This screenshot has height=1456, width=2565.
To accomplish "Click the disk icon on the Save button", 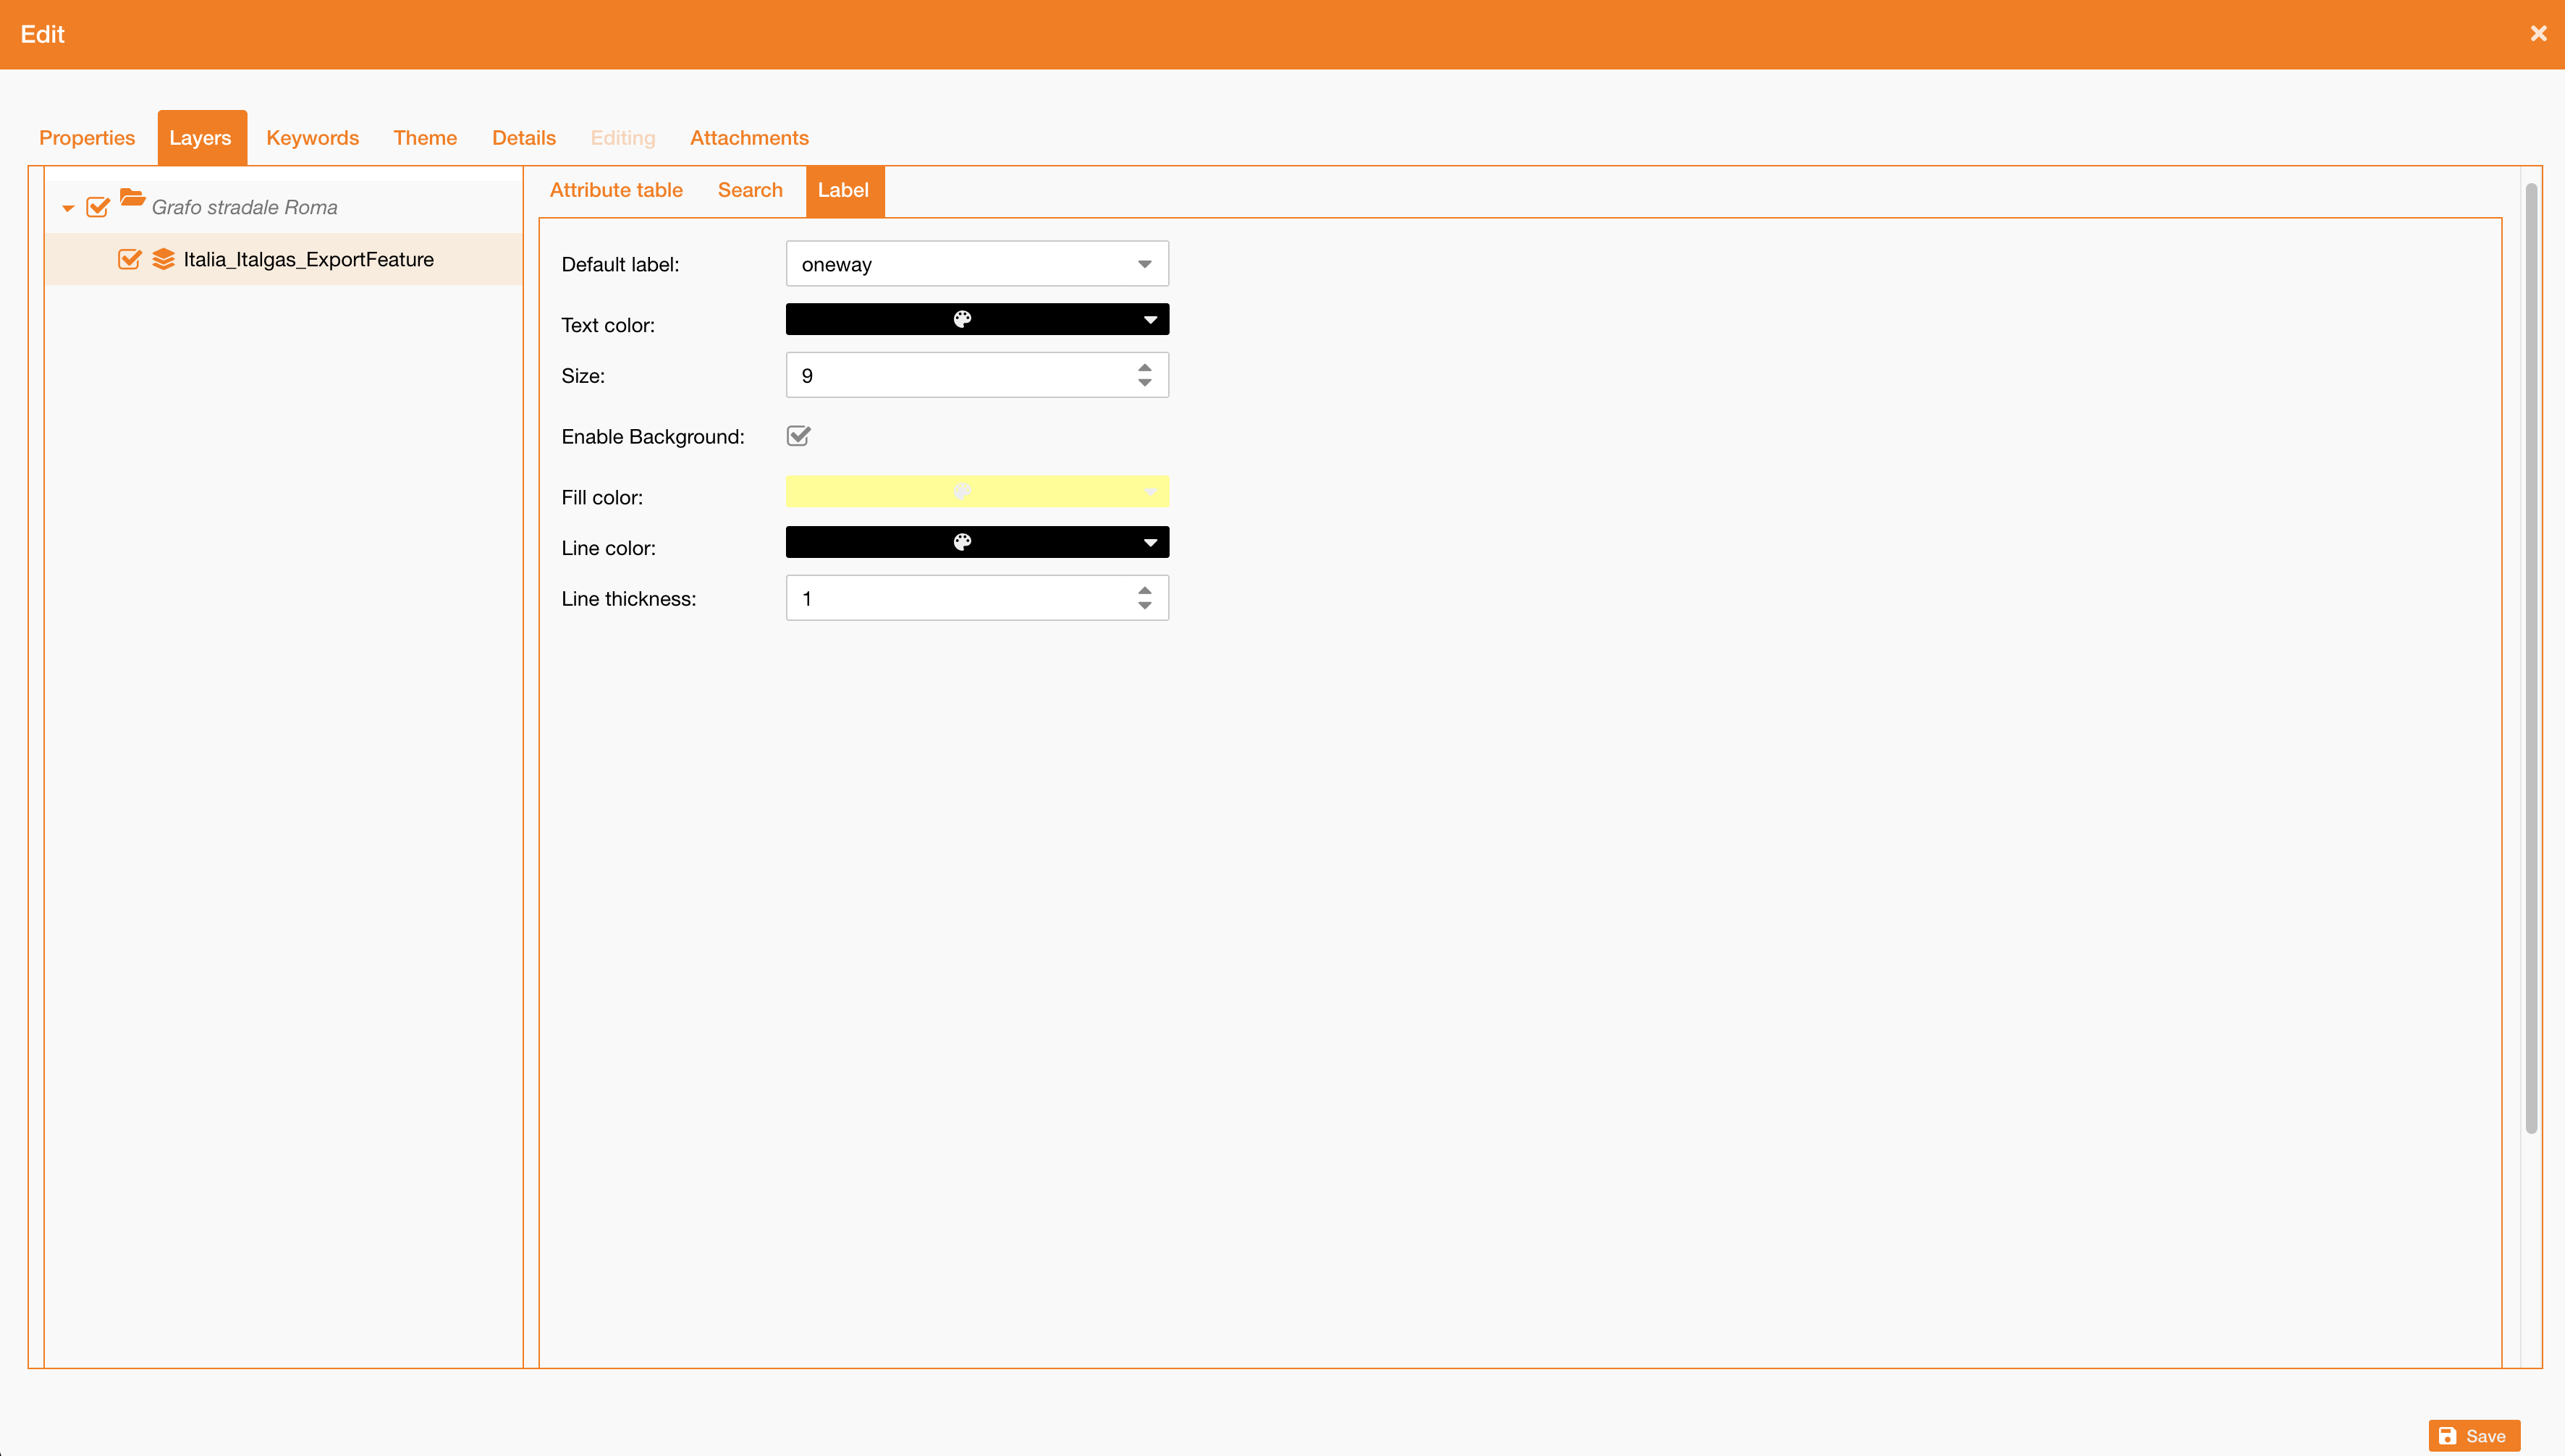I will point(2447,1436).
